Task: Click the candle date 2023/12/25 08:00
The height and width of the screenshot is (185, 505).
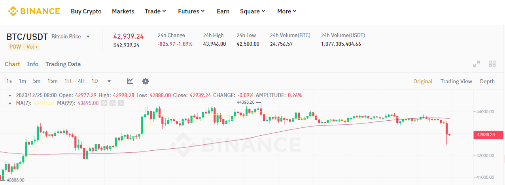Action: pyautogui.click(x=36, y=95)
